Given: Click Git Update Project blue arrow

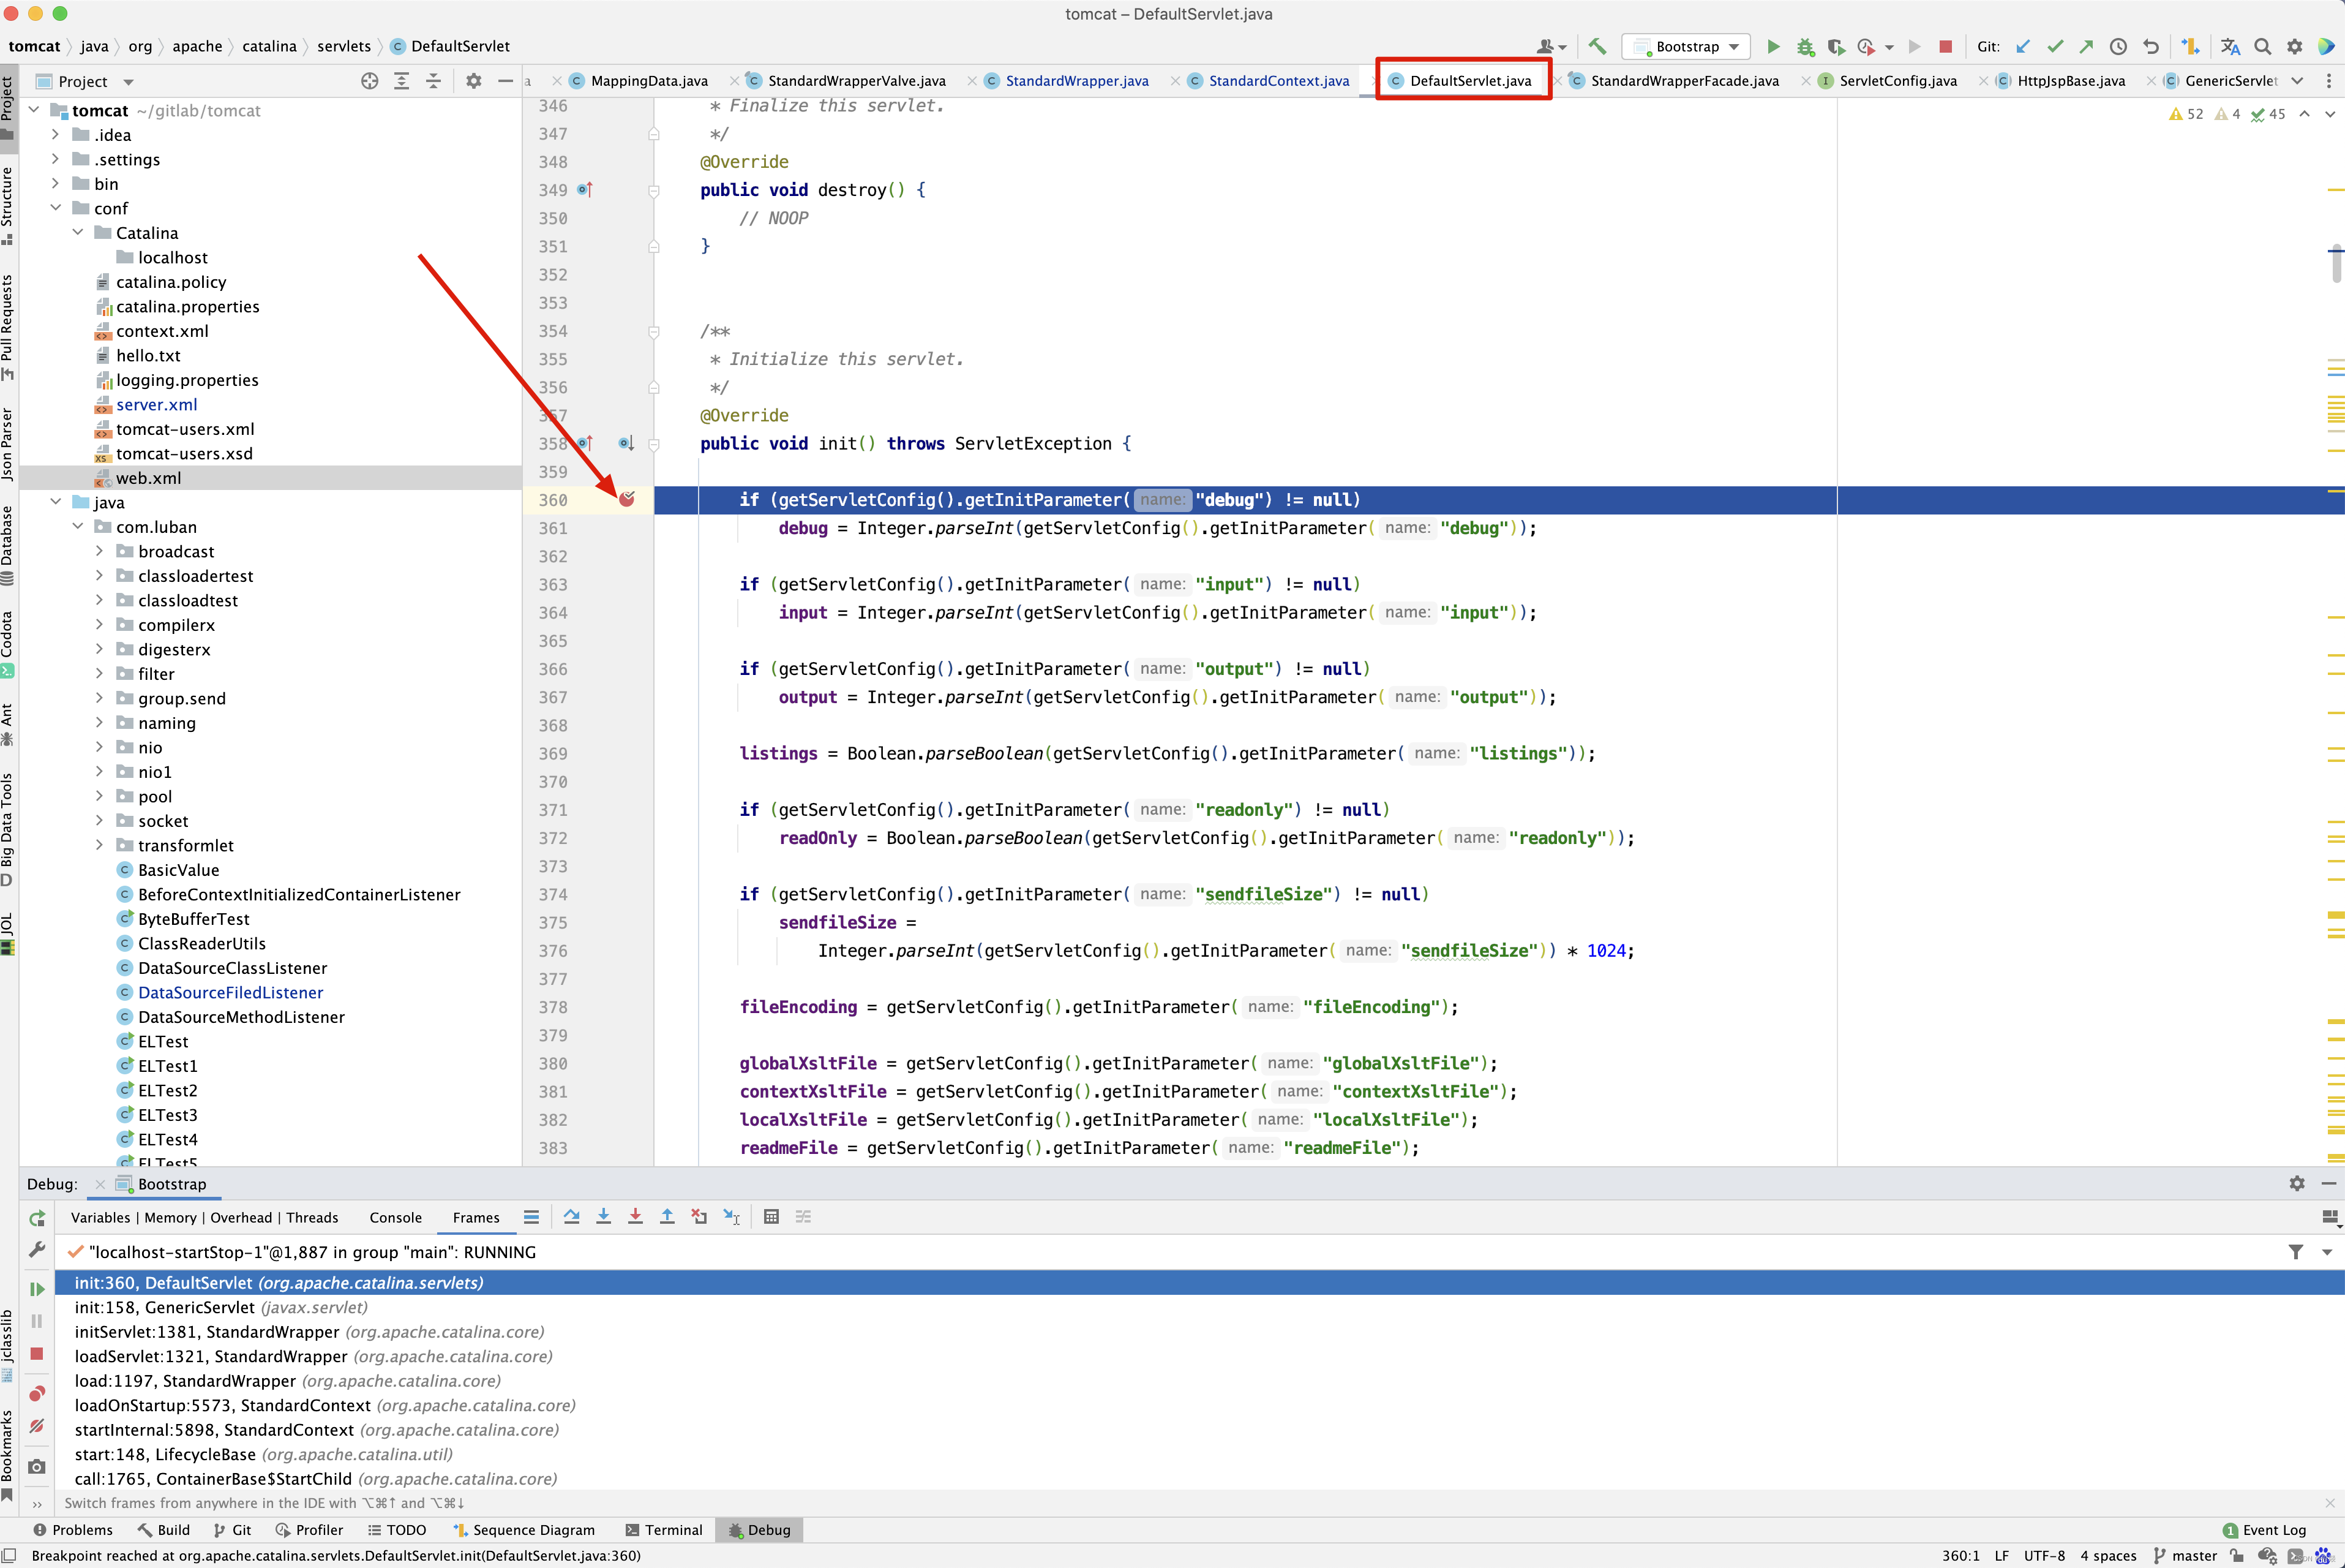Looking at the screenshot, I should pos(2023,46).
